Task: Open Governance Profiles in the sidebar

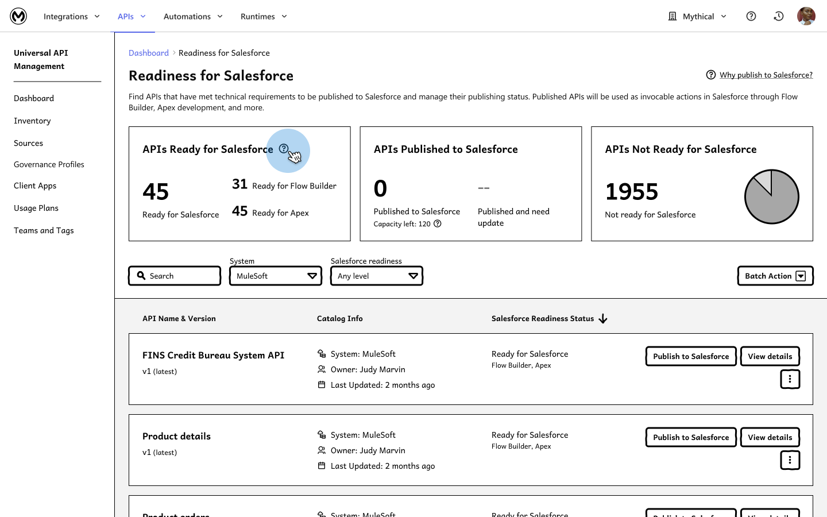Action: click(49, 164)
